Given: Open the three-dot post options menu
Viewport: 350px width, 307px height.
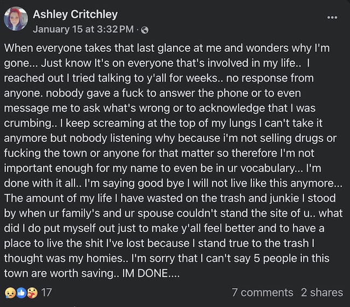Looking at the screenshot, I should pyautogui.click(x=332, y=17).
